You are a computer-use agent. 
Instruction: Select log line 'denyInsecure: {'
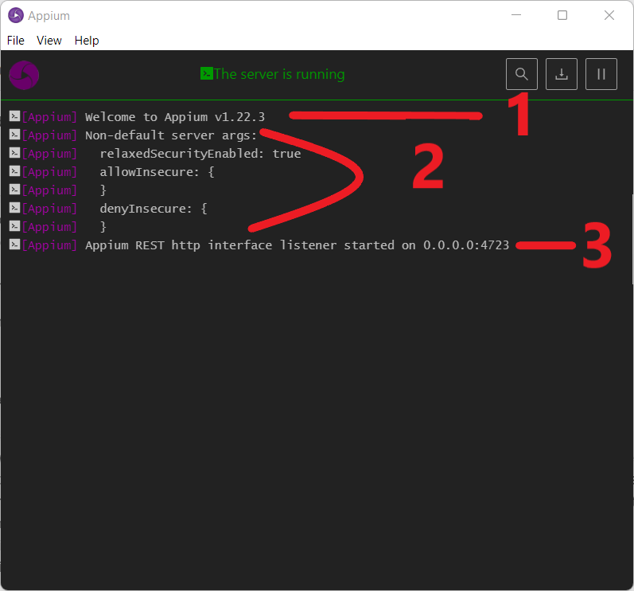(154, 209)
